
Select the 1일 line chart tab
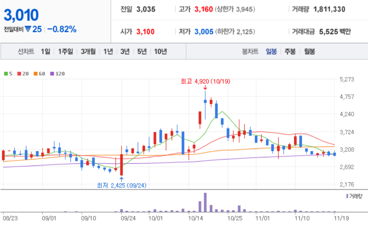pos(45,51)
